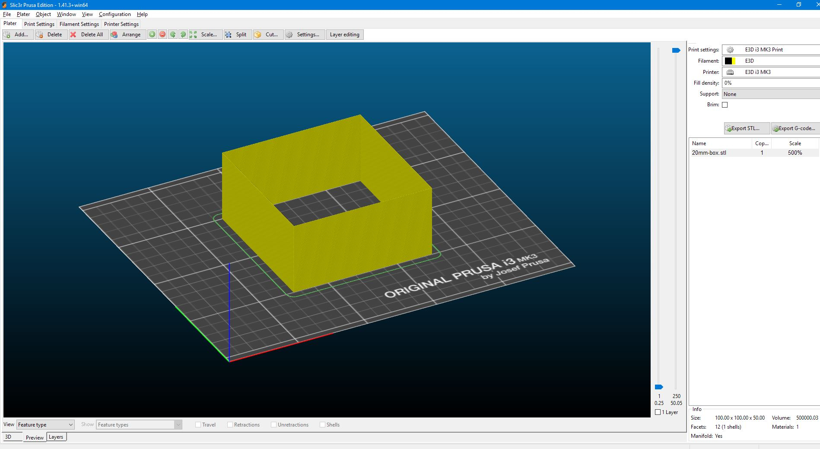
Task: Open Printer preset dropdown E3D i3 MK3
Action: (771, 72)
